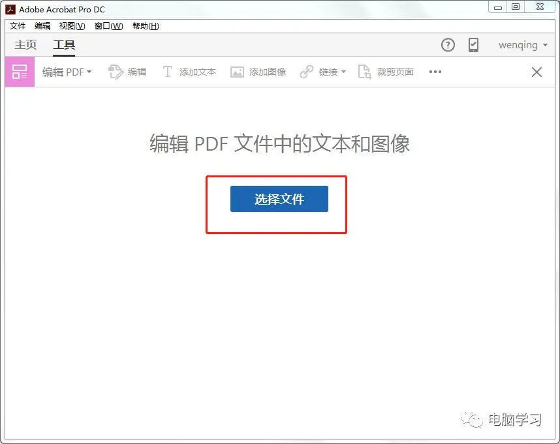Close the Edit PDF toolbar with X
The image size is (560, 444).
coord(537,72)
